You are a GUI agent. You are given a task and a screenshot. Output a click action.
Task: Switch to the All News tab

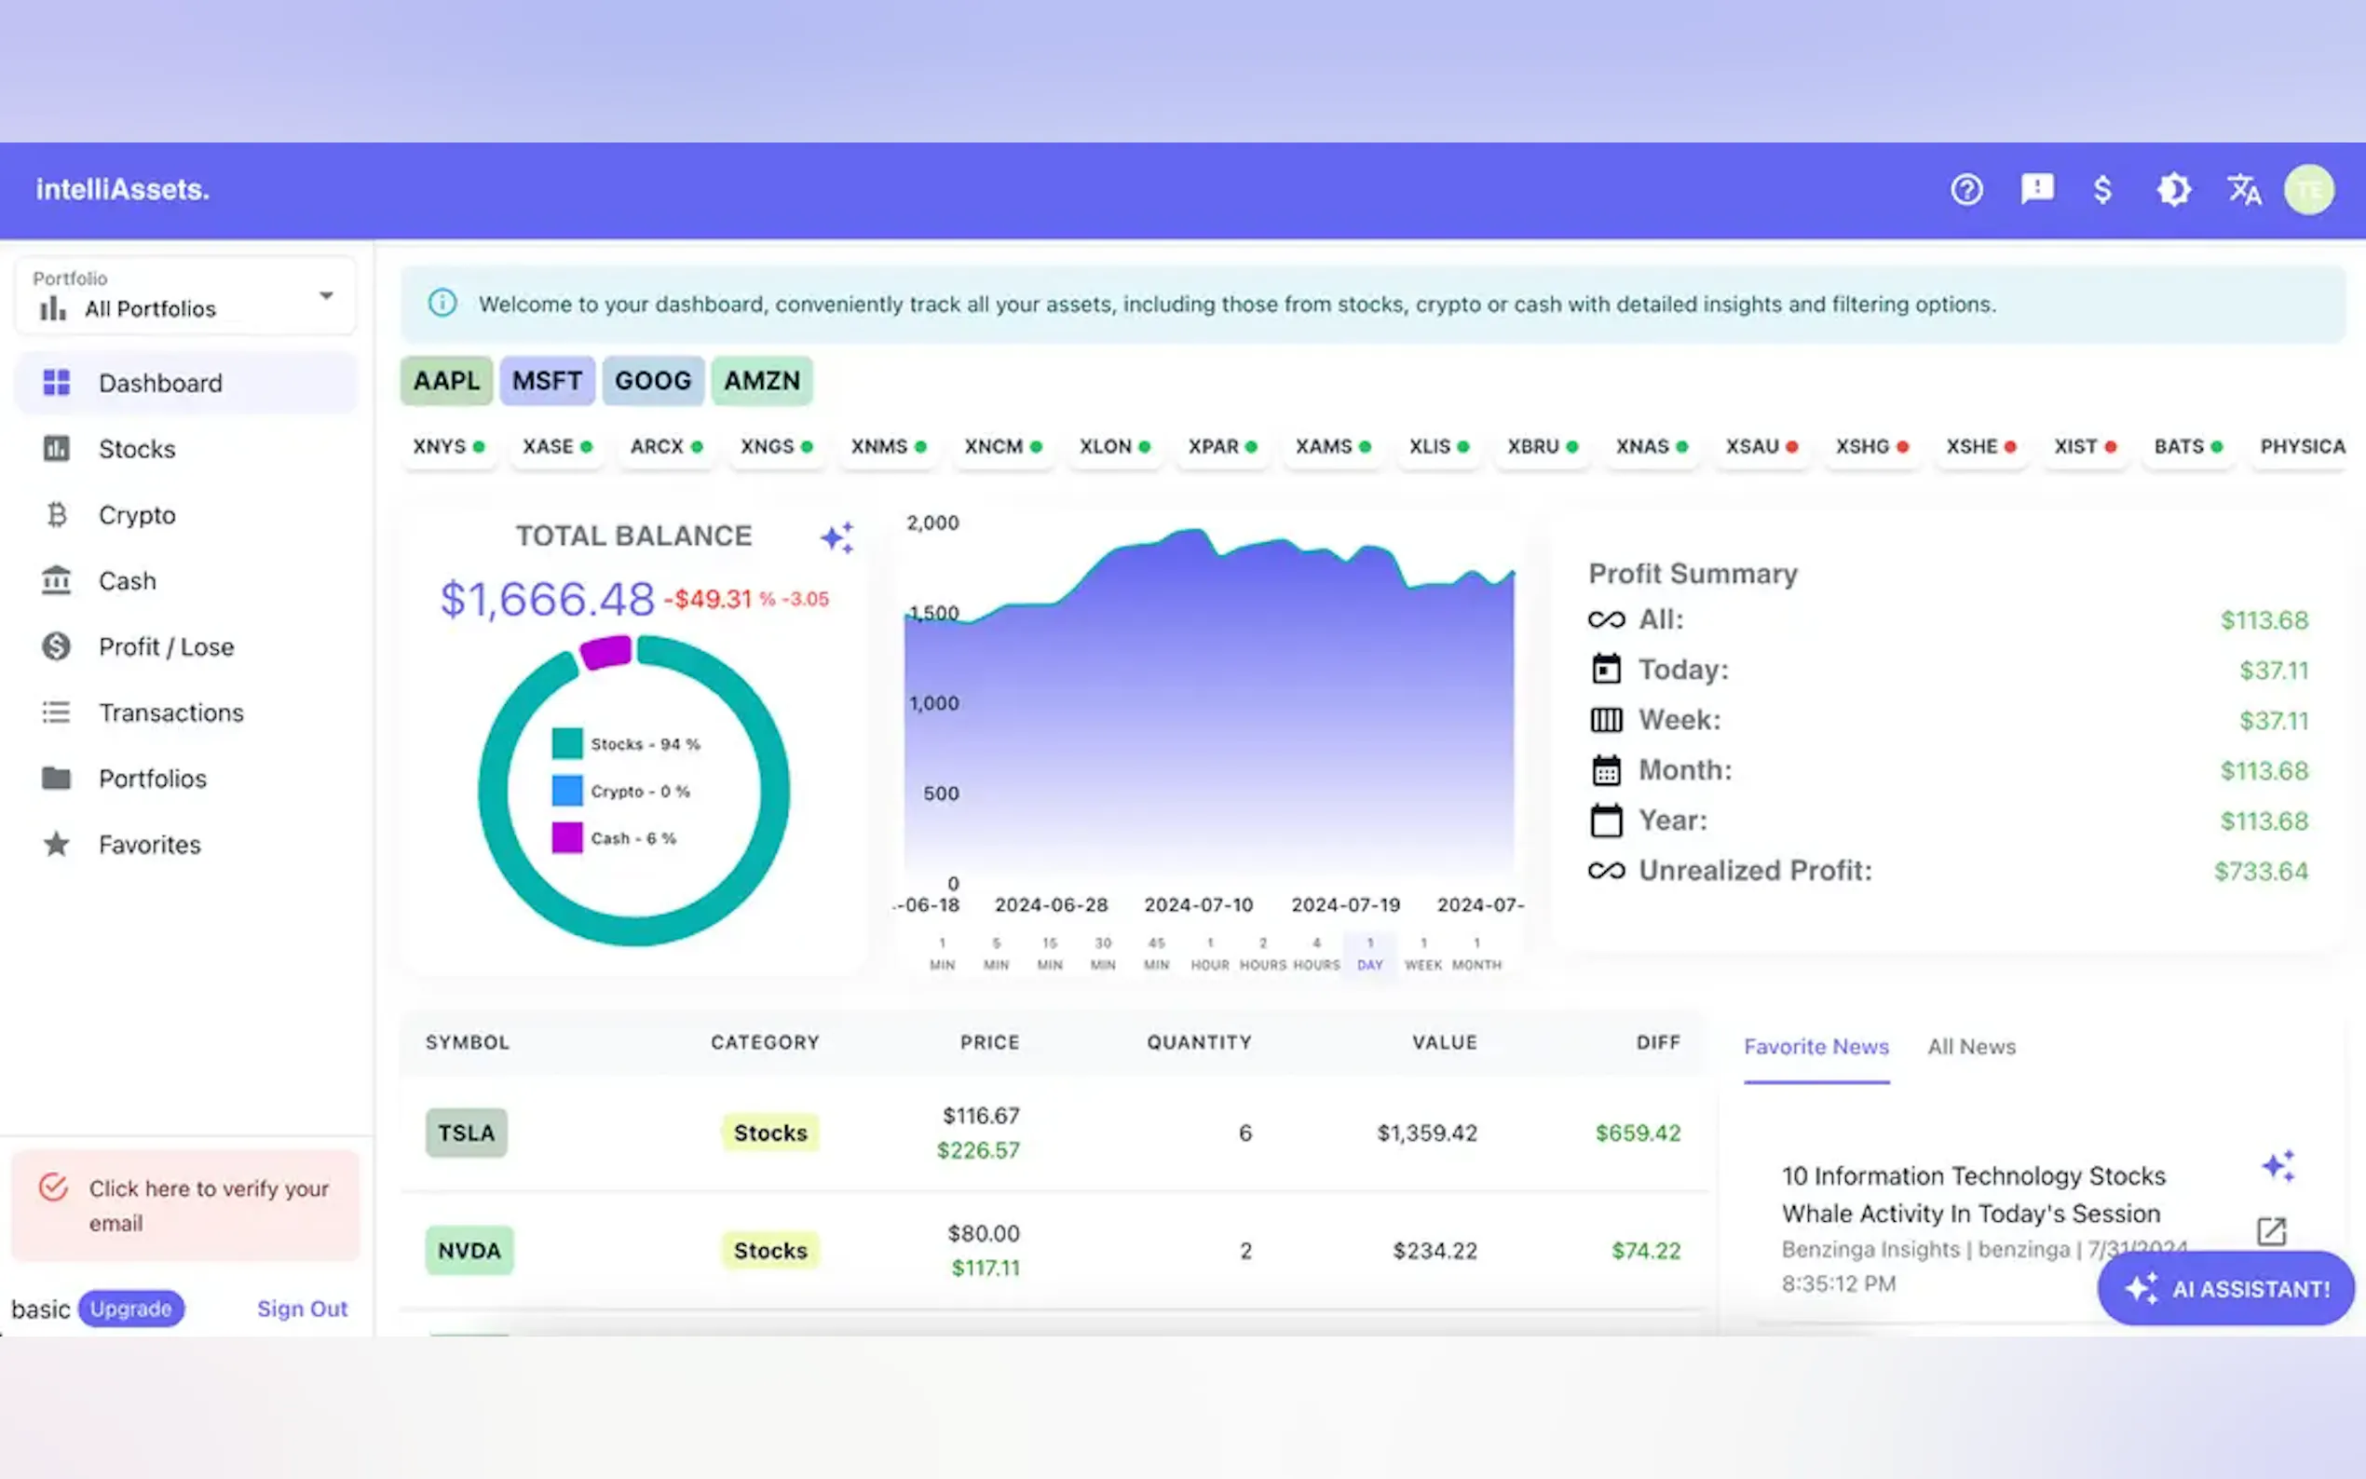[1971, 1047]
